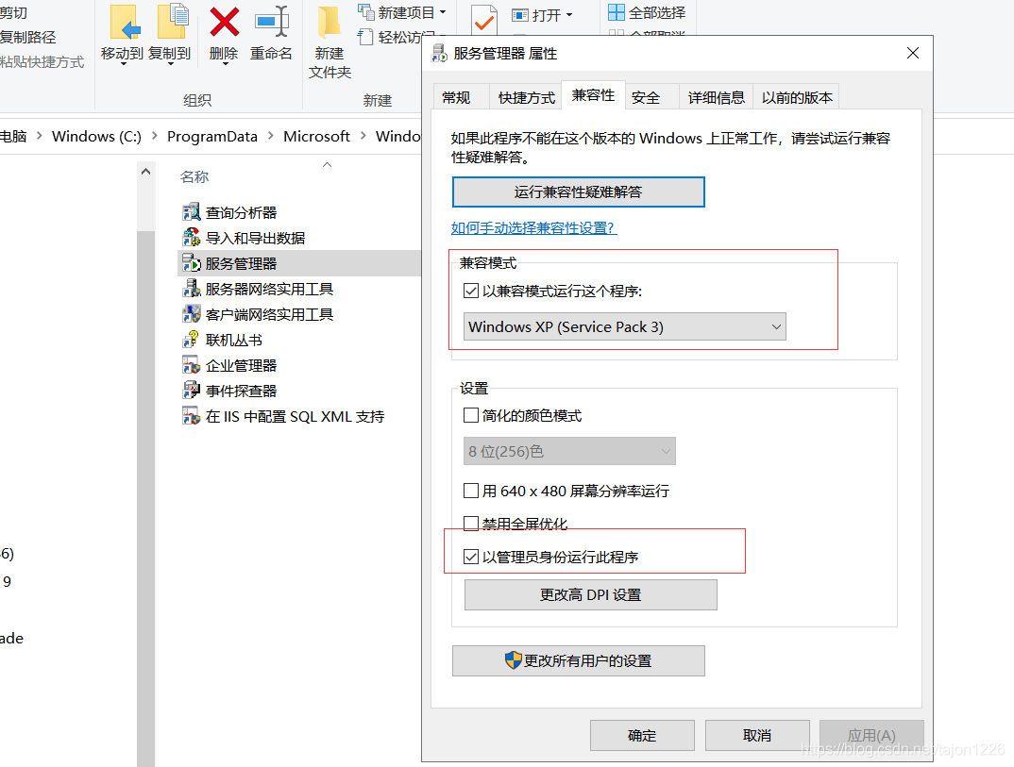
Task: Select the 联机丛书 file name
Action: coord(233,340)
